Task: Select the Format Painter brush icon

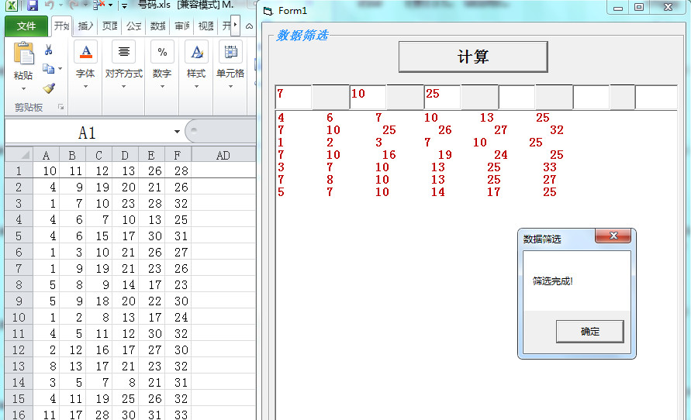Action: pyautogui.click(x=48, y=88)
